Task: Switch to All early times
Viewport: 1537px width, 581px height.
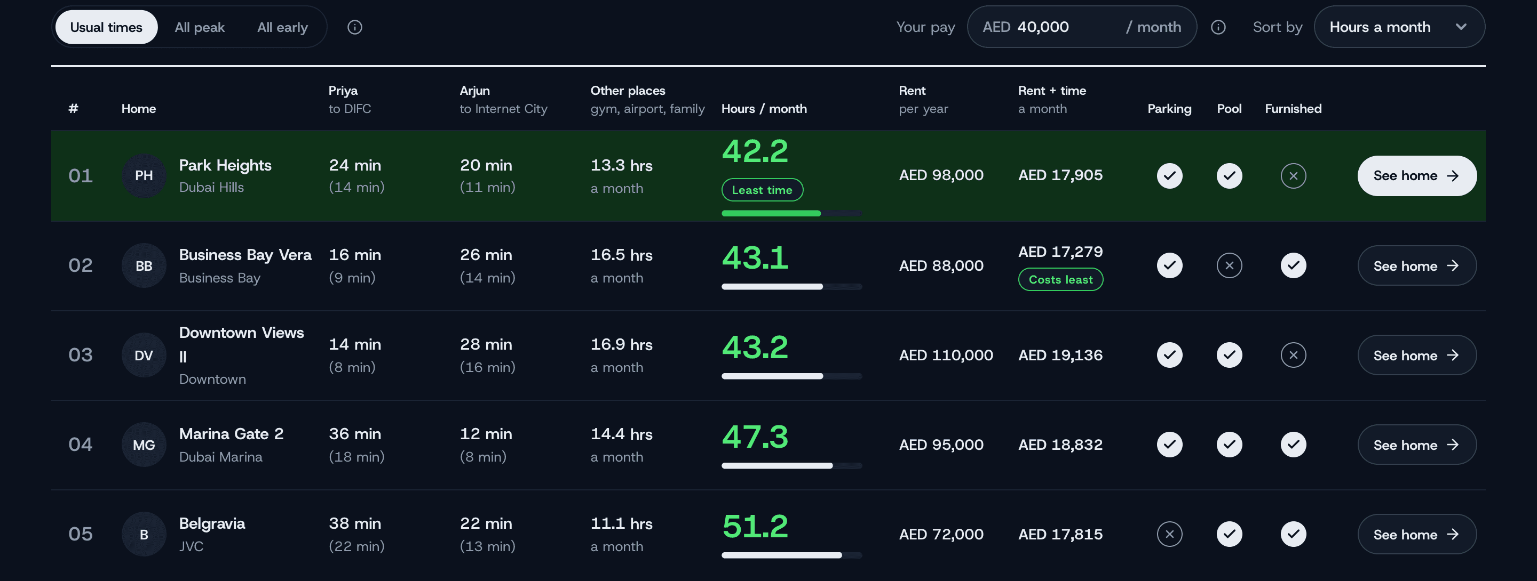Action: pos(282,27)
